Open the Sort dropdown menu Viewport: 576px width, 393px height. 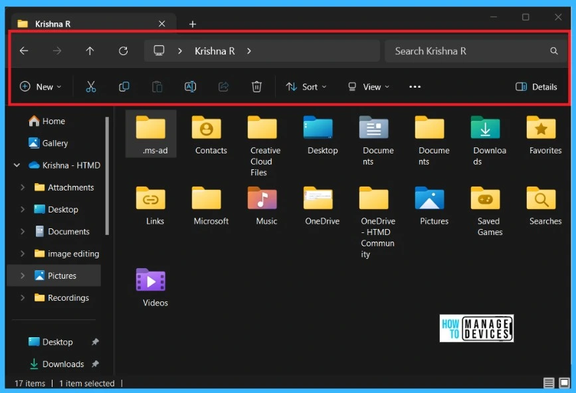click(306, 86)
